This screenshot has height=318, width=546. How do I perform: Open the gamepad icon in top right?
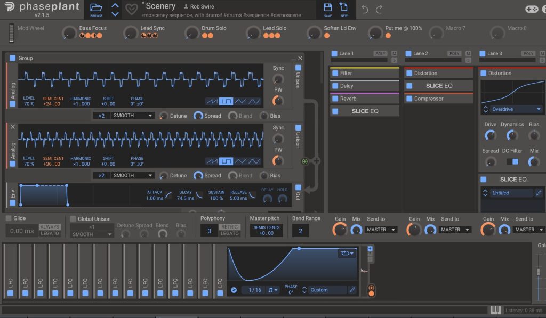point(532,9)
